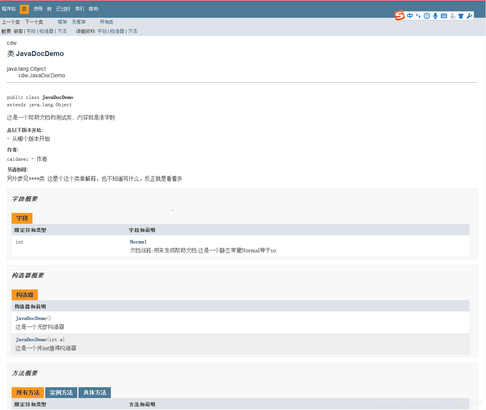Click the 方法概要 section heading
This screenshot has height=410, width=486.
pyautogui.click(x=25, y=373)
